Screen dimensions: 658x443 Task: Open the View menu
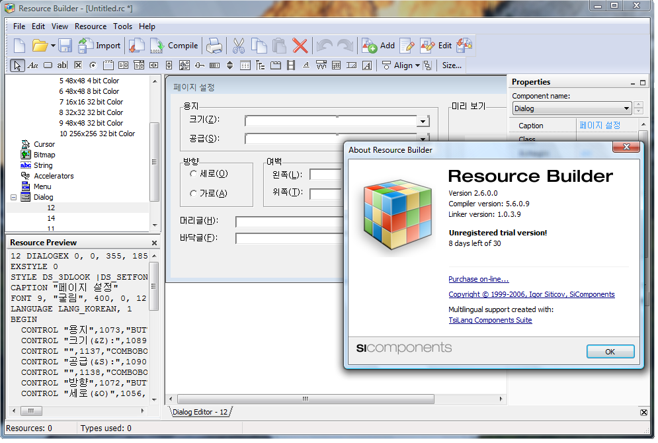60,26
